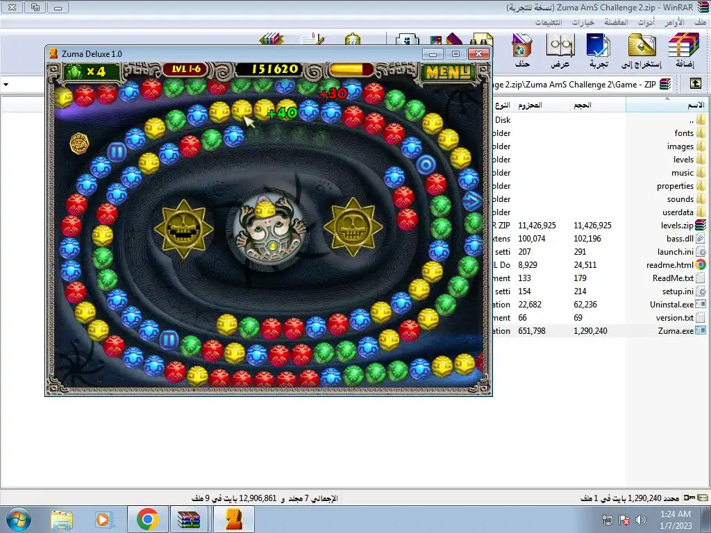Select the readme.html file
Image resolution: width=711 pixels, height=533 pixels.
click(x=601, y=264)
